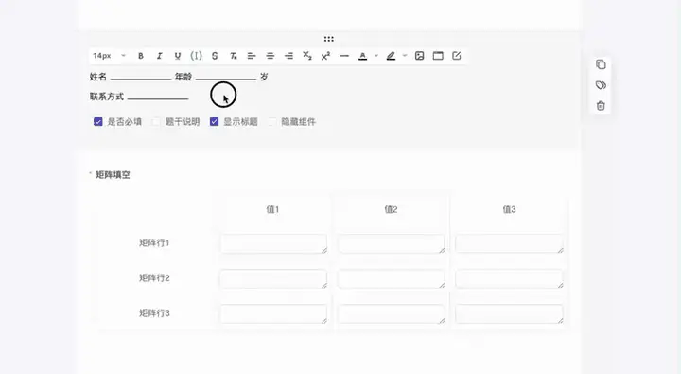
Task: Click the 年龄 label text
Action: [x=183, y=77]
